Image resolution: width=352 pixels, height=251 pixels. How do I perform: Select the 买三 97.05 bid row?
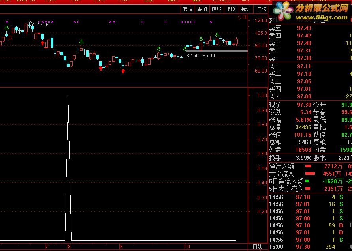pyautogui.click(x=310, y=81)
